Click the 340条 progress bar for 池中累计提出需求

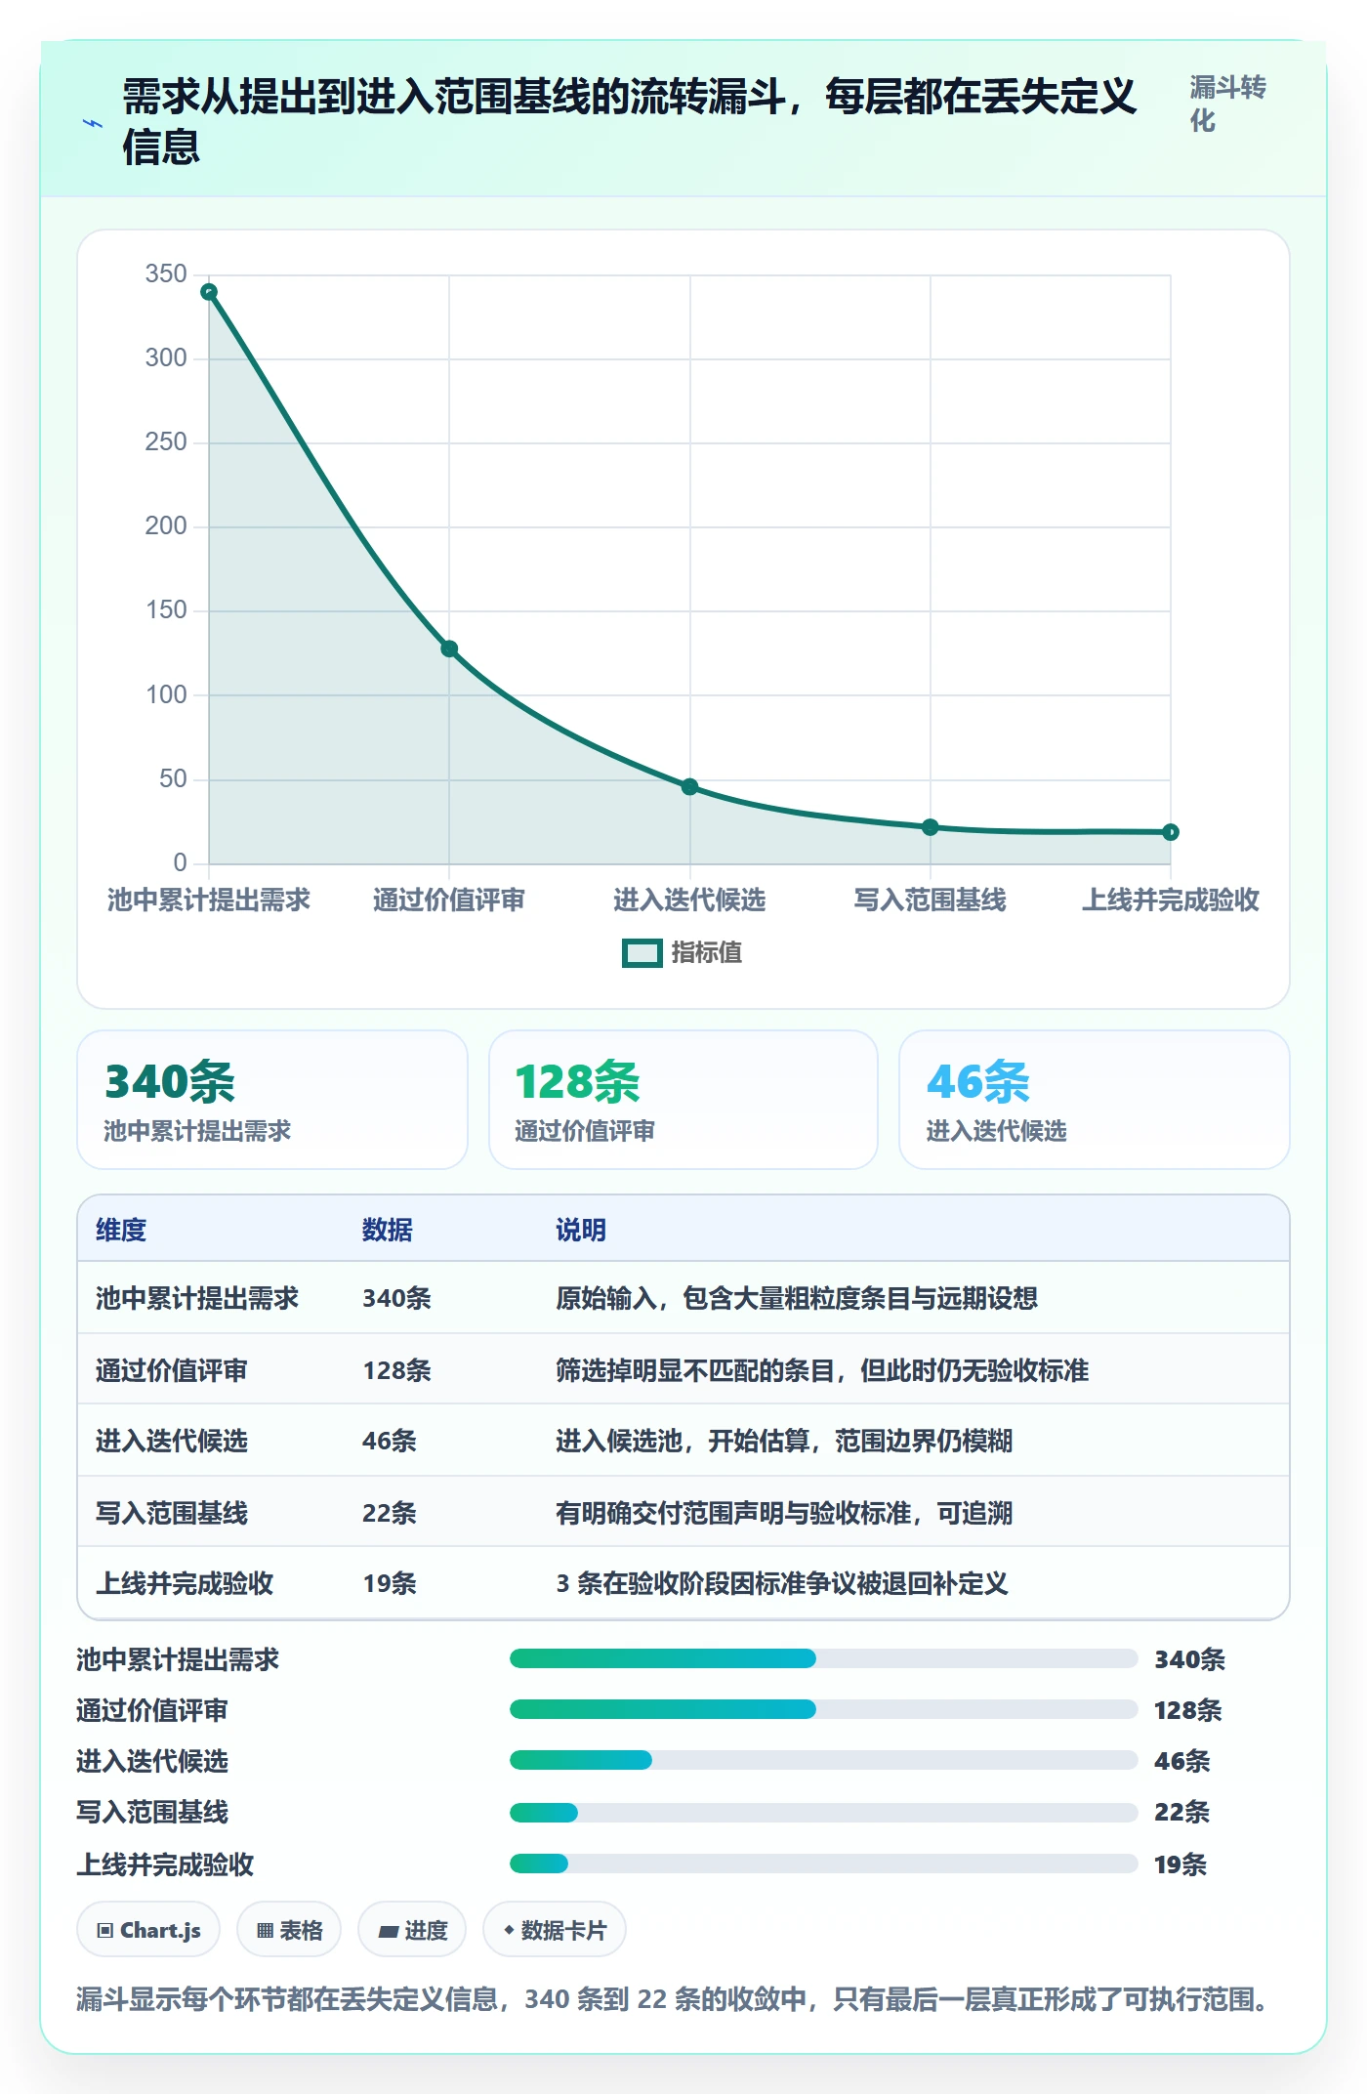tap(823, 1658)
